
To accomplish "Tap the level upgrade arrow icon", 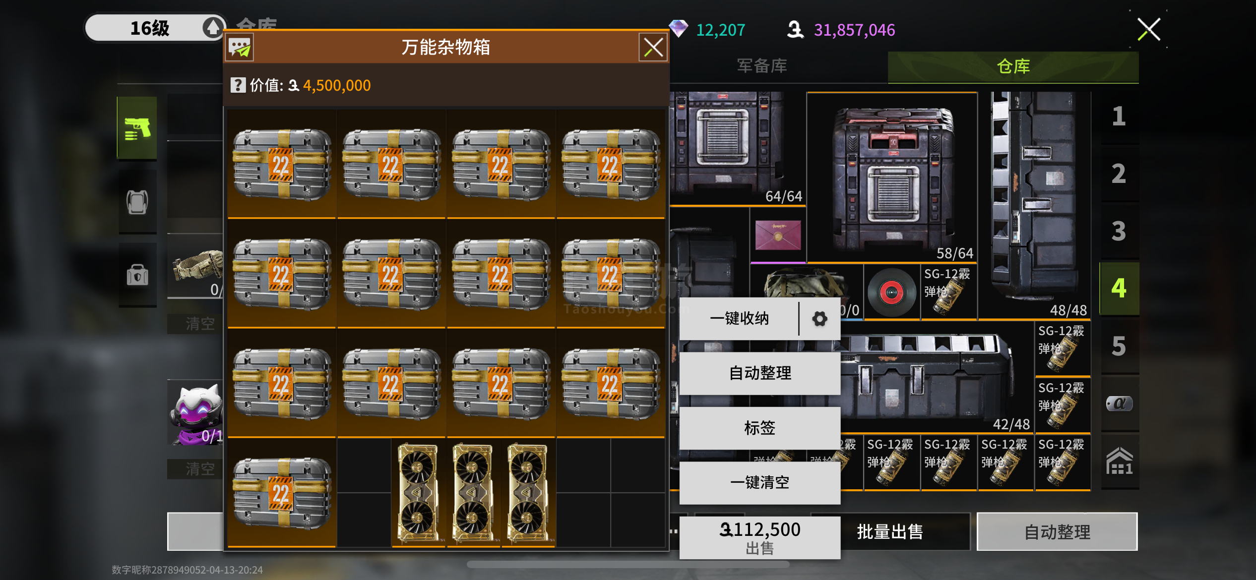I will [x=213, y=27].
